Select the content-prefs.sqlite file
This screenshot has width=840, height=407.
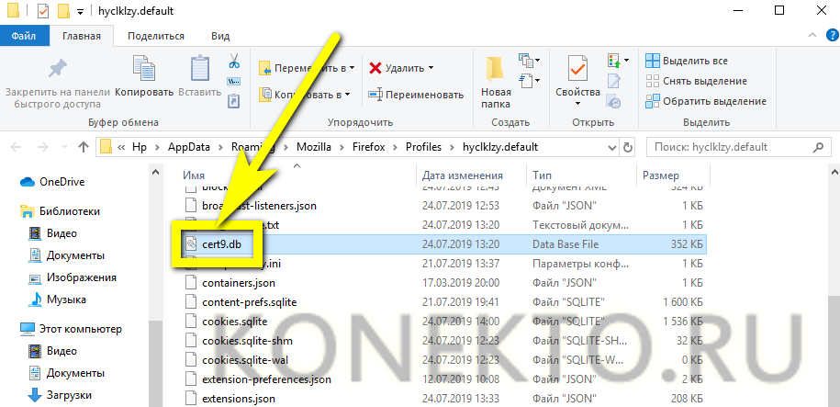point(443,302)
